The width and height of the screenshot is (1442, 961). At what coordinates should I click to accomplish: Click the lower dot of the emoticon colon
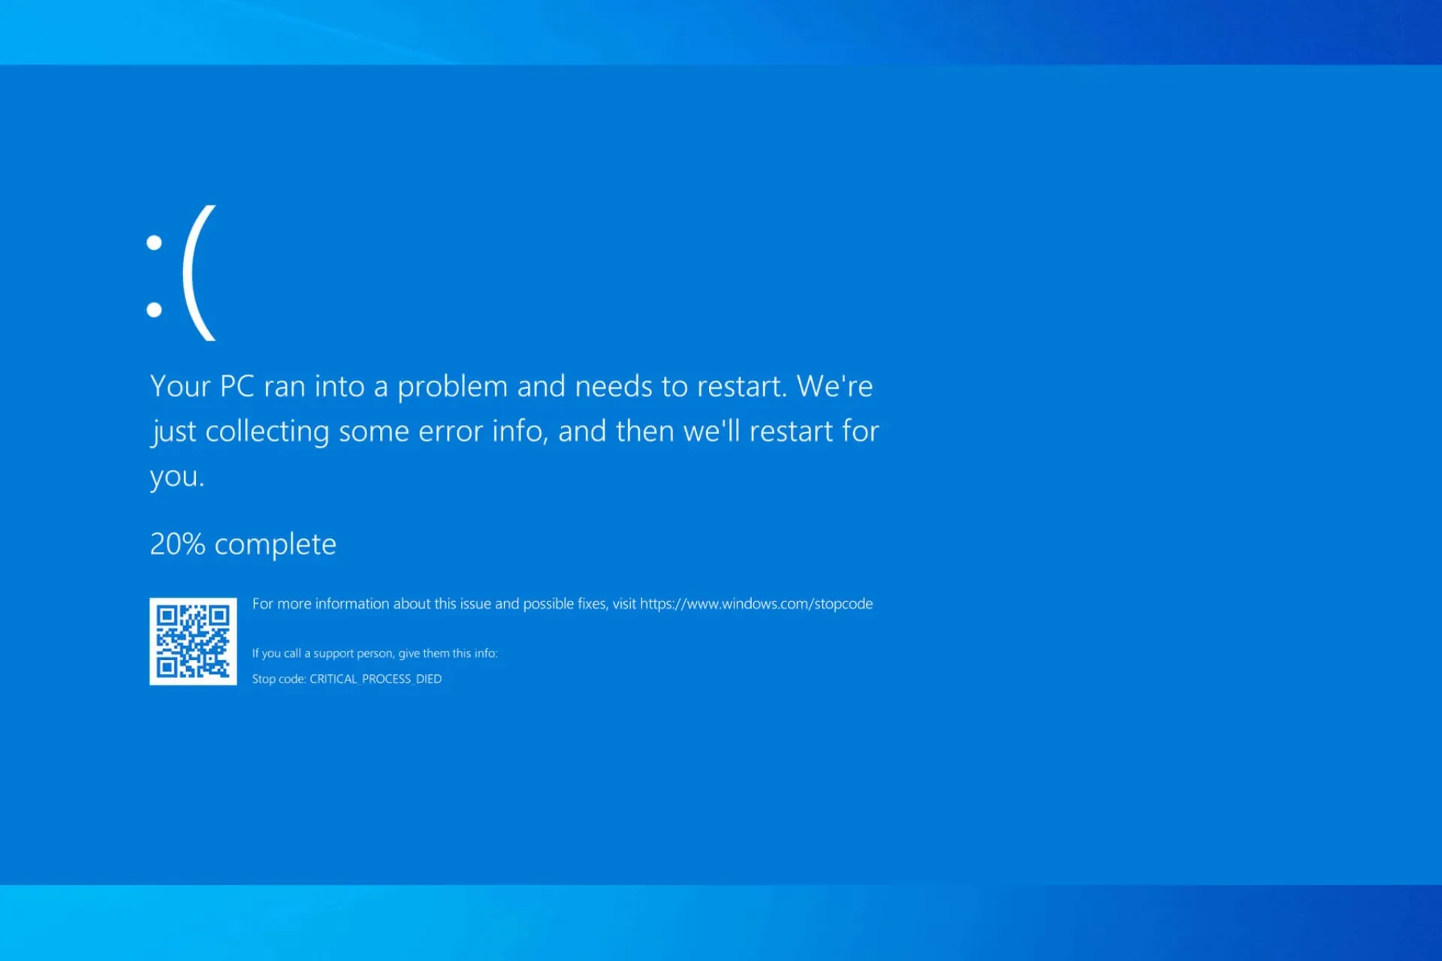pos(155,309)
